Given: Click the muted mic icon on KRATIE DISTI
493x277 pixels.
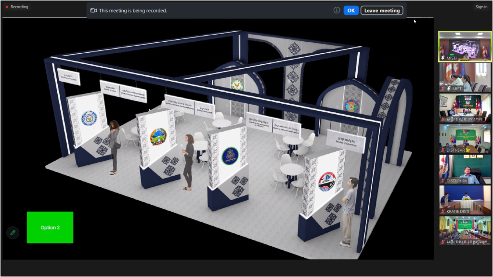Looking at the screenshot, I should [x=442, y=212].
